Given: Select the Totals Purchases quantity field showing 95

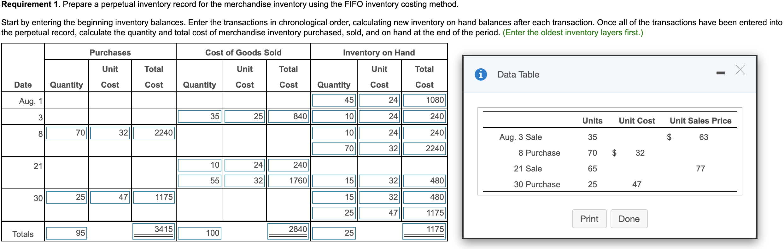Looking at the screenshot, I should click(x=66, y=233).
